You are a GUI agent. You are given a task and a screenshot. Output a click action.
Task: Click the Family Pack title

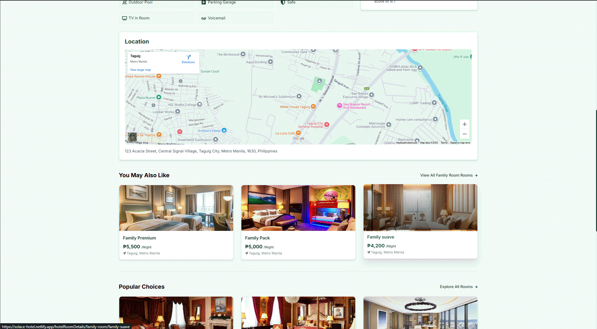coord(257,238)
